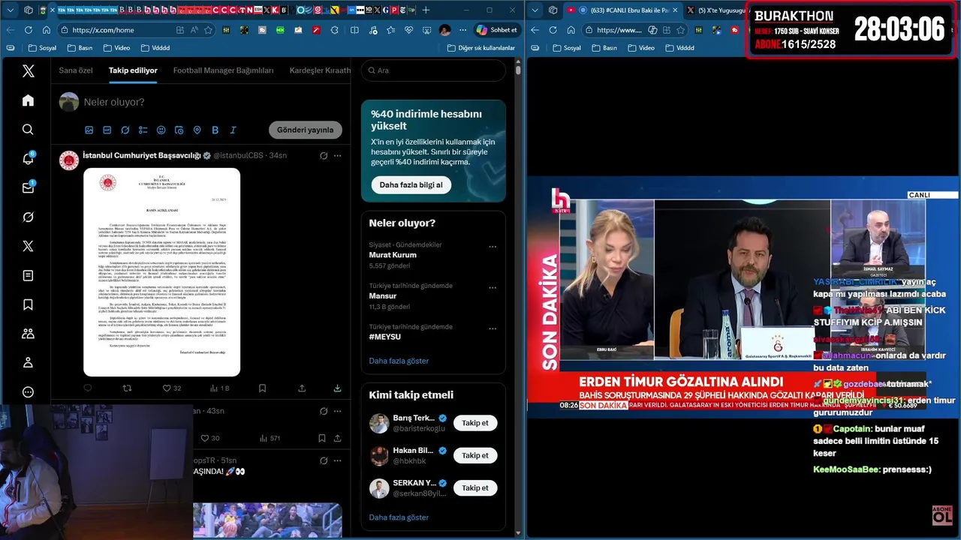961x540 pixels.
Task: Add a poll to new post
Action: coord(143,130)
